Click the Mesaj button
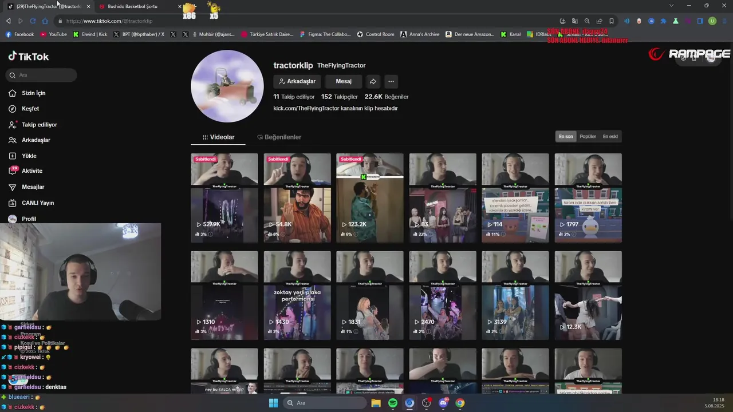Image resolution: width=733 pixels, height=412 pixels. pos(344,81)
